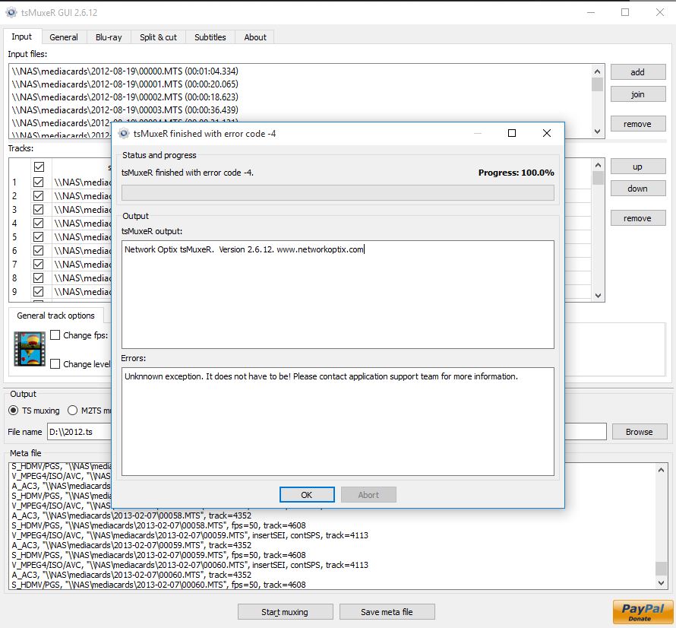Click remove button next to tracks list
The width and height of the screenshot is (676, 628).
click(637, 218)
